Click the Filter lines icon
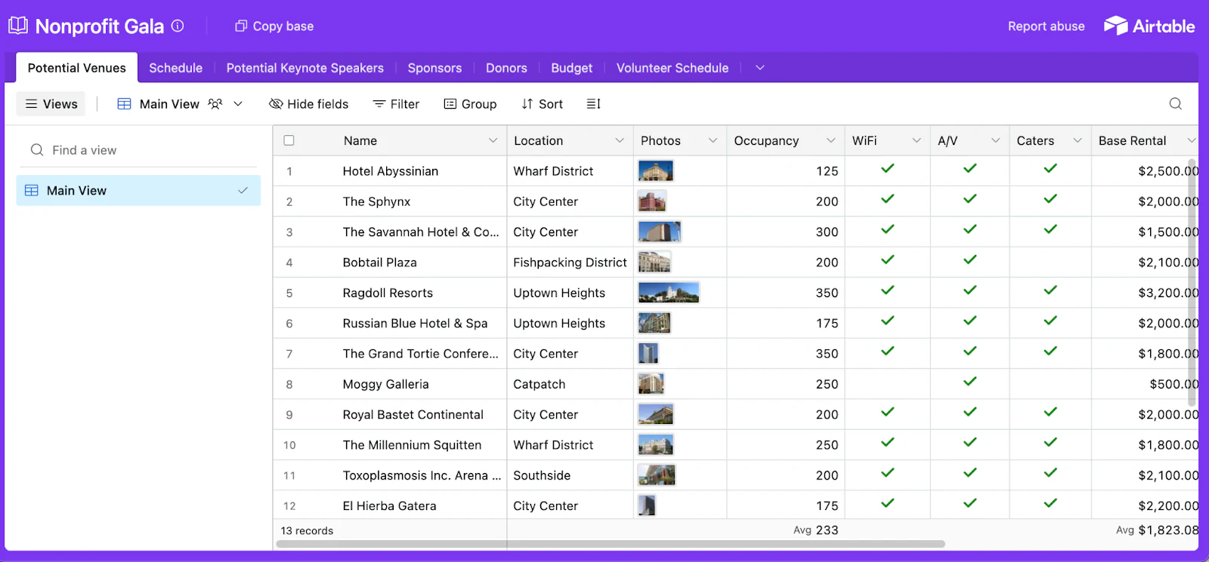1209x562 pixels. click(379, 104)
